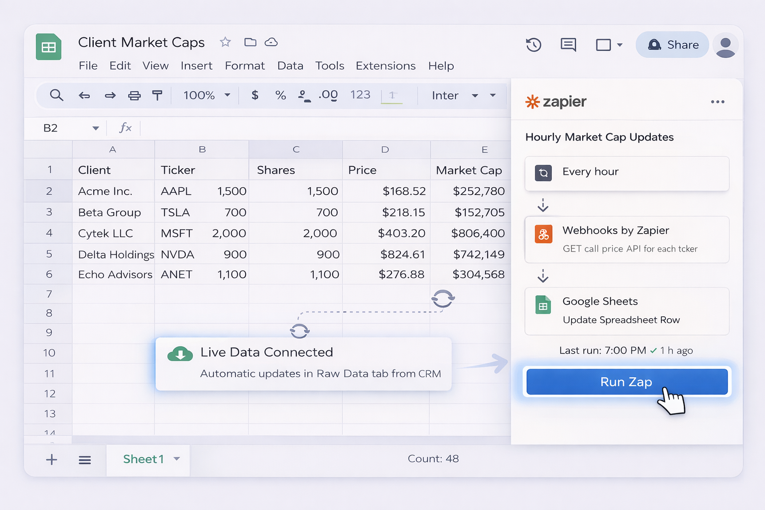This screenshot has height=510, width=765.
Task: Open the comments icon
Action: coord(568,45)
